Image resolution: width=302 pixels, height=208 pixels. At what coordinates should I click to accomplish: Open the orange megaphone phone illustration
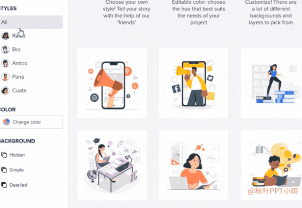coord(112,83)
